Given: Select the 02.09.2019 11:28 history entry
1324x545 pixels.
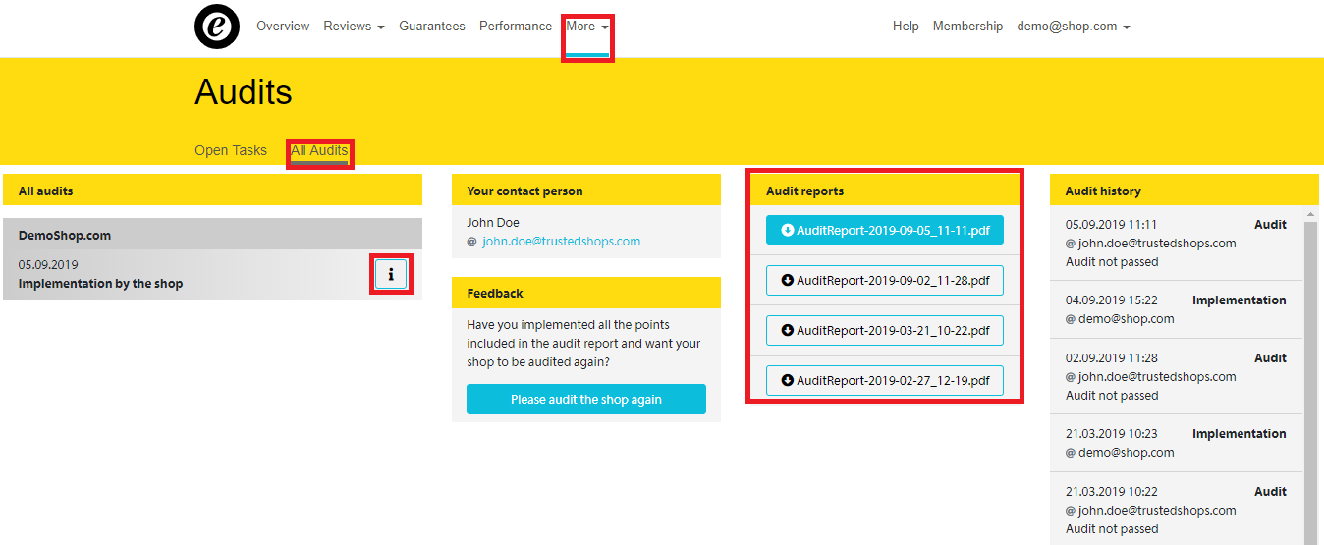Looking at the screenshot, I should tap(1176, 376).
